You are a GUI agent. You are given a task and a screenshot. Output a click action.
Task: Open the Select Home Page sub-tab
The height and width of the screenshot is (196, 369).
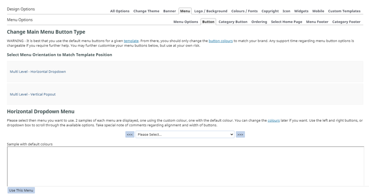point(286,22)
